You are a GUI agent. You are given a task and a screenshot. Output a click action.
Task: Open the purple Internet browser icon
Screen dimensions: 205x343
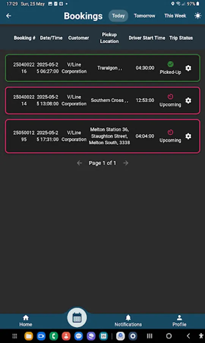[x=91, y=336]
